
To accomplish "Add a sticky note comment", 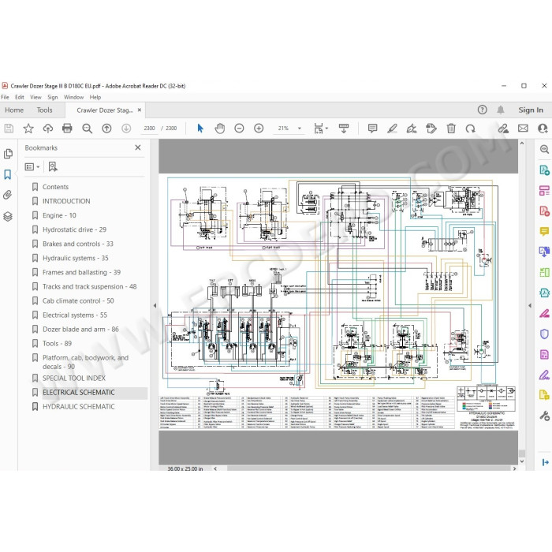I will [x=372, y=129].
